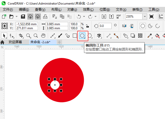Click the Open folder icon
Image resolution: width=165 pixels, height=119 pixels.
pos(11,17)
